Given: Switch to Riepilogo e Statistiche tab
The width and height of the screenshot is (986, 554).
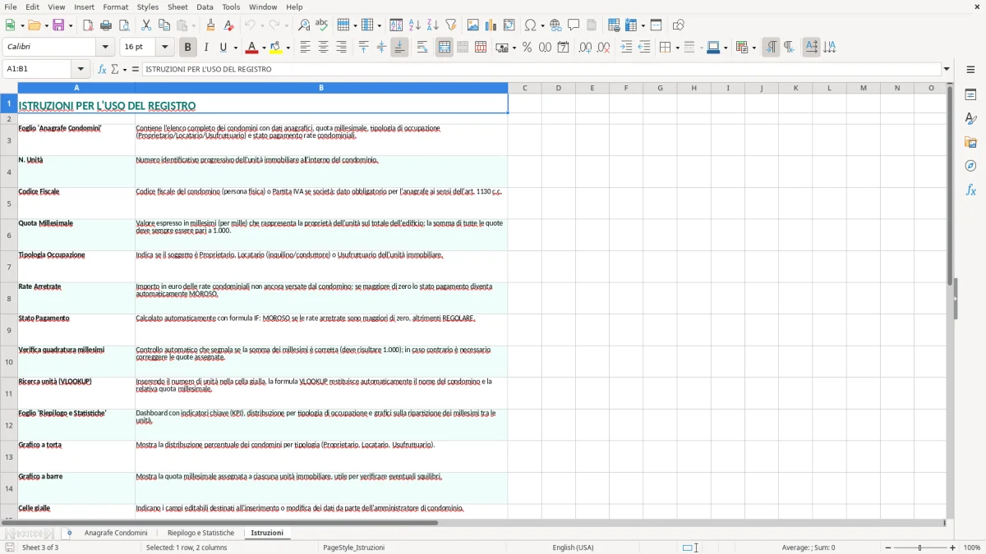Looking at the screenshot, I should click(x=200, y=533).
